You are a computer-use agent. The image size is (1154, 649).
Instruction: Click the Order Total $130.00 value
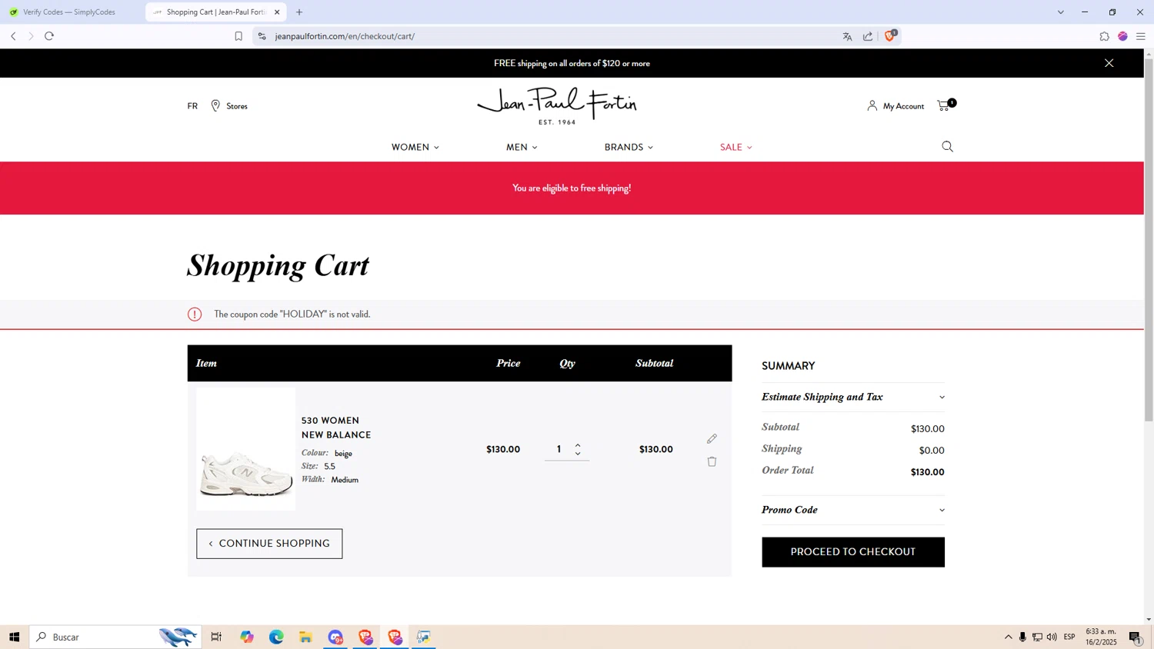coord(927,472)
